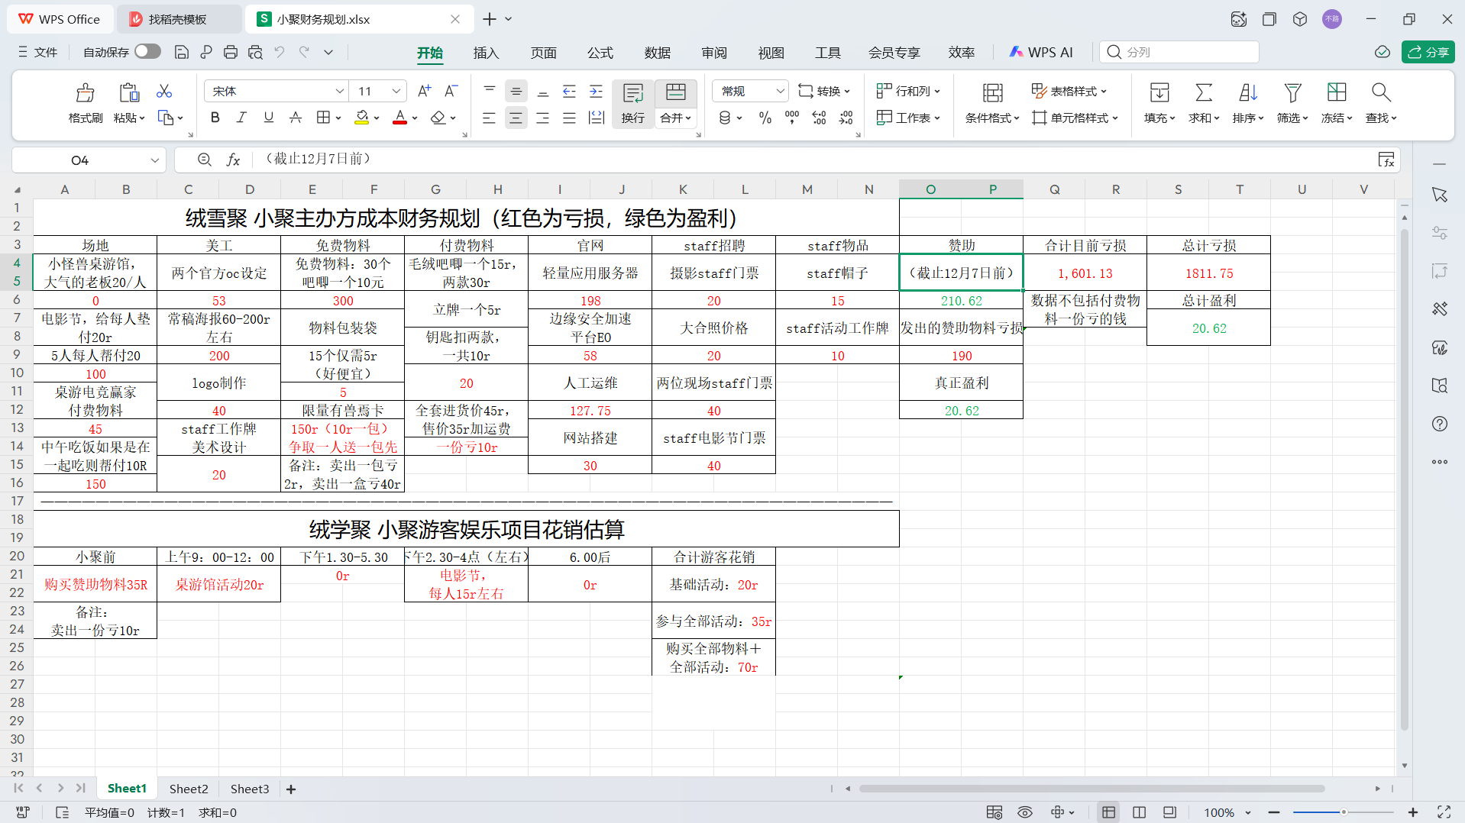The height and width of the screenshot is (823, 1465).
Task: Click the font color red swatch
Action: tap(399, 118)
